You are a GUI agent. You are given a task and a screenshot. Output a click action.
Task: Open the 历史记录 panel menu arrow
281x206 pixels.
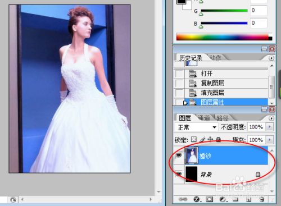pyautogui.click(x=271, y=58)
